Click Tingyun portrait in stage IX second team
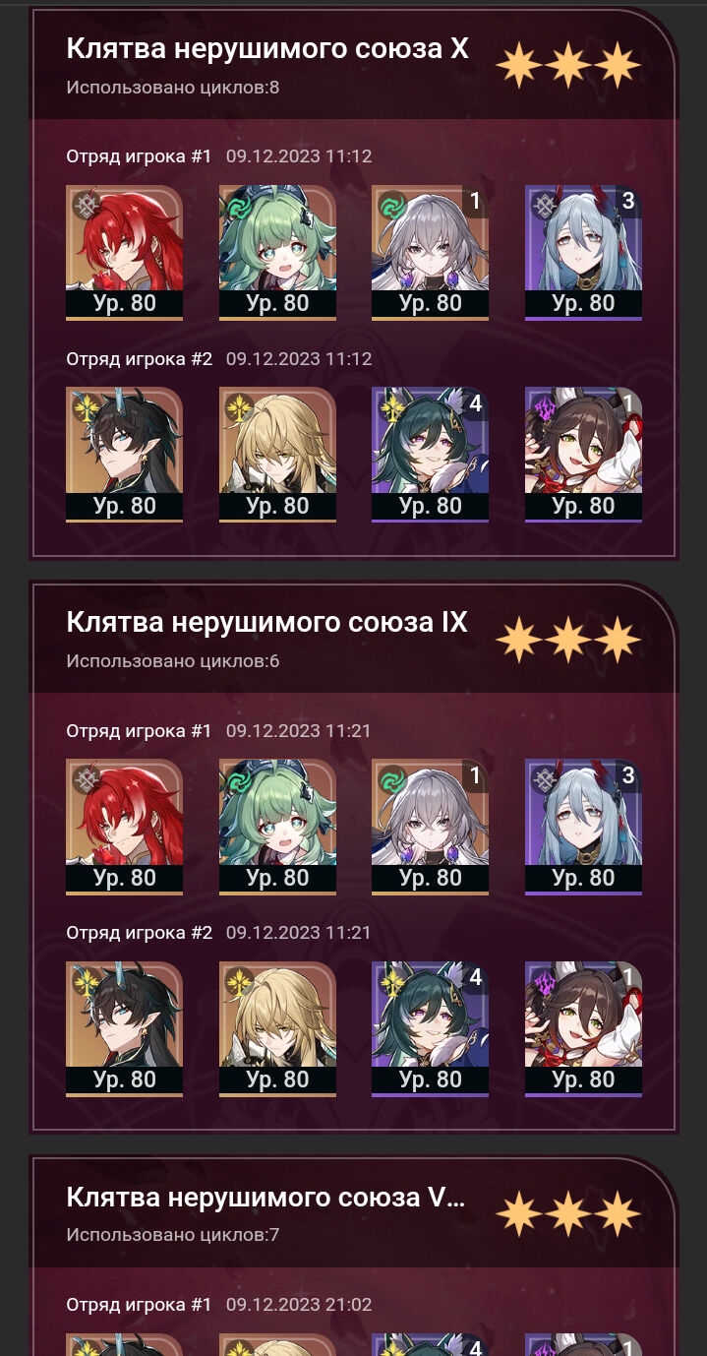The image size is (707, 1356). pos(583,1028)
